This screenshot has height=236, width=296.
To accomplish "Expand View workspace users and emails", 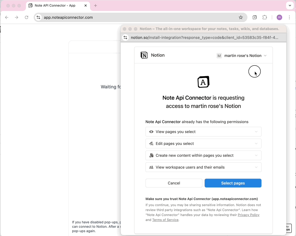I will (x=203, y=167).
